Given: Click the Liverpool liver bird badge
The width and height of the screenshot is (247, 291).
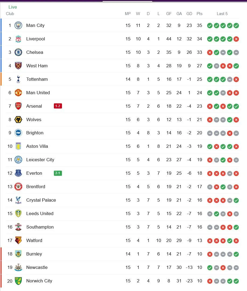Looking at the screenshot, I should (x=18, y=39).
